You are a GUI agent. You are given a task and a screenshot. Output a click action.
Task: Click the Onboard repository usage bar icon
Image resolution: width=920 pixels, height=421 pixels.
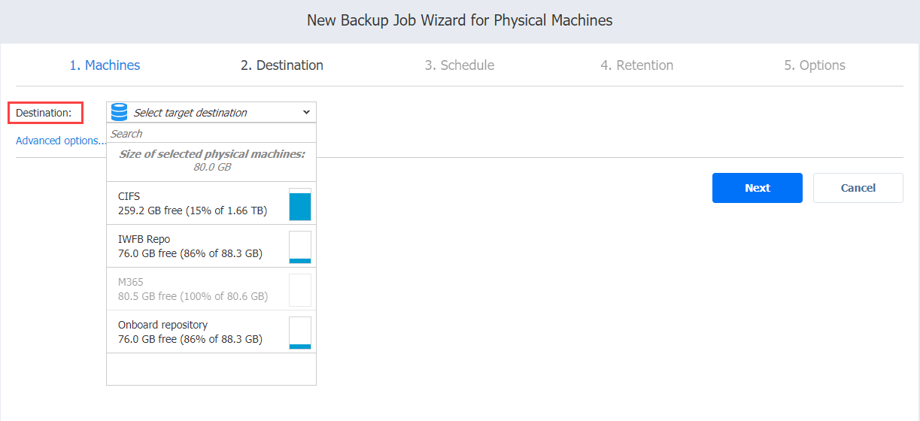click(300, 332)
